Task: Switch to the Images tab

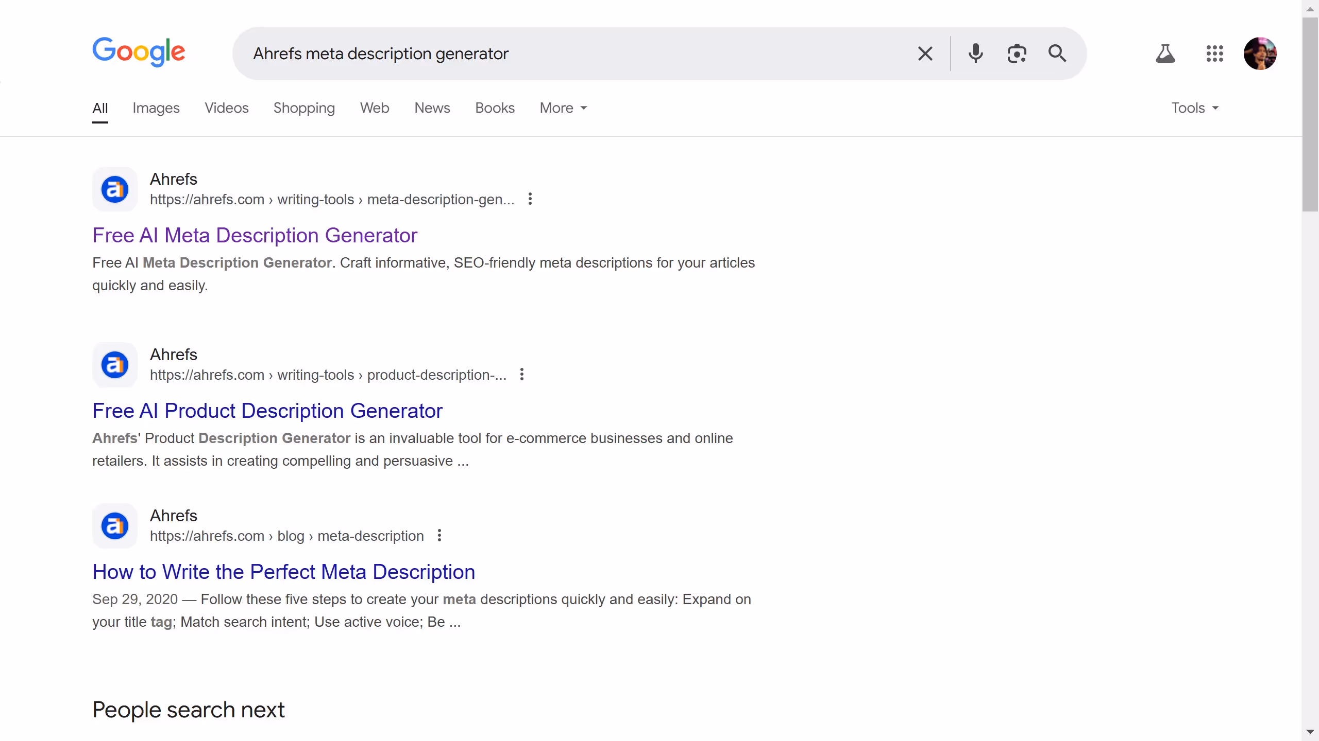Action: click(156, 108)
